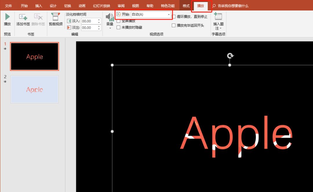Select slide 2 thumbnail with light blue background
Viewport: 313px width, 192px height.
point(34,89)
